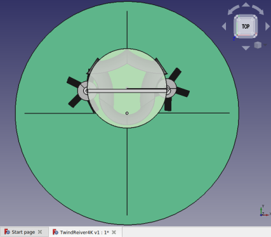
Task: Click the top-left corner of navigation cube
Action: click(237, 17)
